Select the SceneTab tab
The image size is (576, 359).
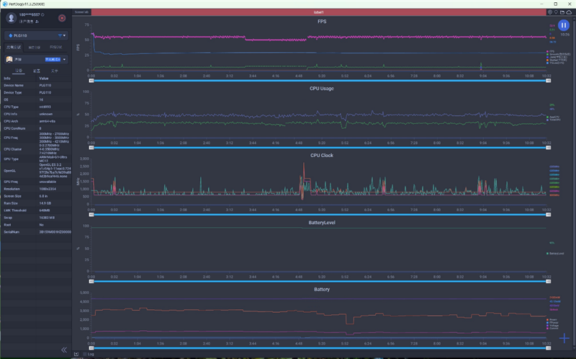81,12
